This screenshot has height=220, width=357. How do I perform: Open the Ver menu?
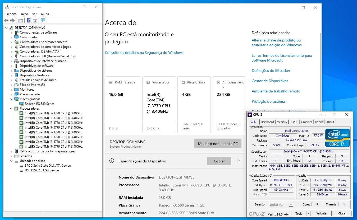tap(34, 14)
